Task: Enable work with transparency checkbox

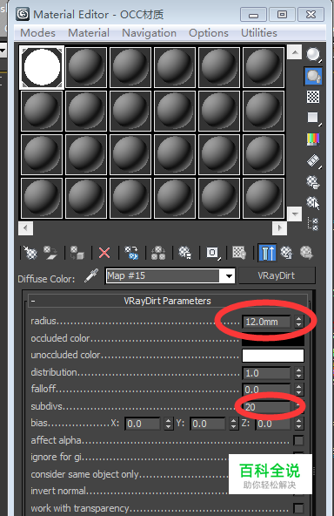Action: (x=298, y=508)
